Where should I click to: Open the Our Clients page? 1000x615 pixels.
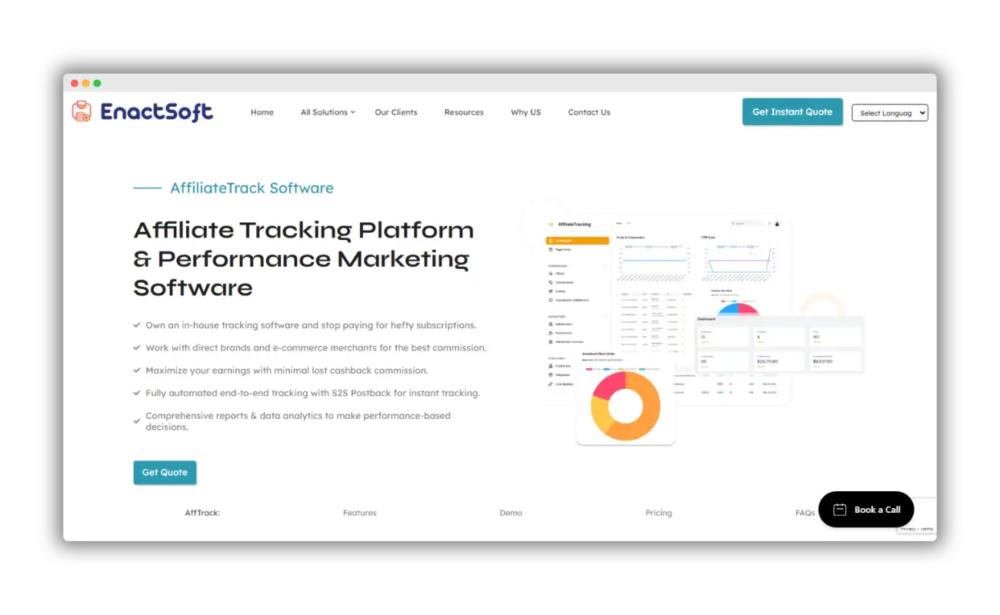click(396, 112)
